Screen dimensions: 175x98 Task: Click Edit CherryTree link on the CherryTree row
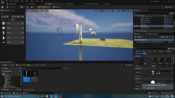tap(168, 19)
